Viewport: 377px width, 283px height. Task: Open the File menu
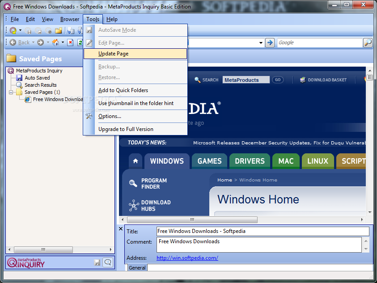coord(15,19)
